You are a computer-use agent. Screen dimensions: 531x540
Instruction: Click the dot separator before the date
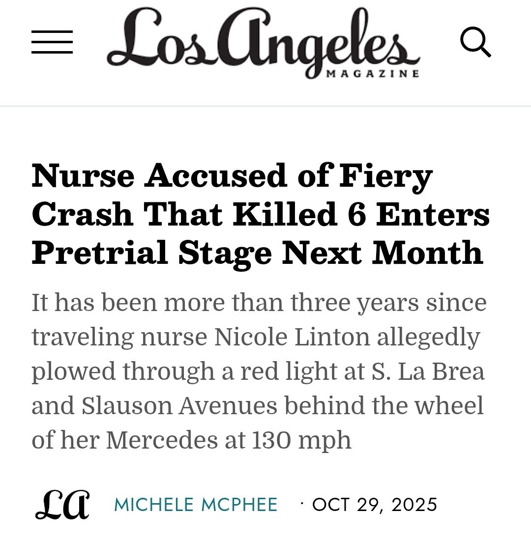(x=302, y=504)
